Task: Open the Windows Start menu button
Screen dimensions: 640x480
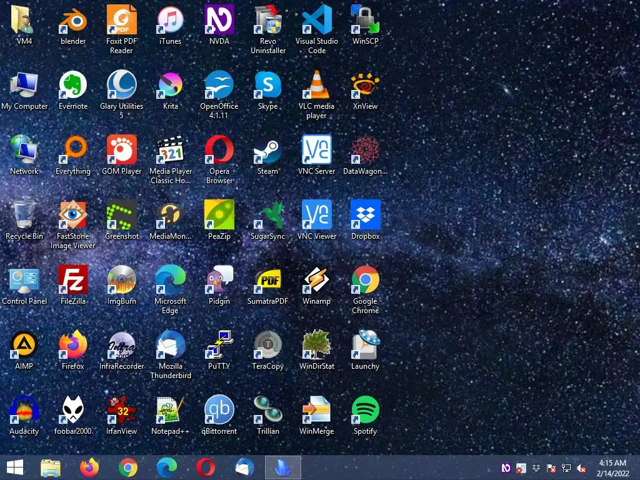Action: 15,467
